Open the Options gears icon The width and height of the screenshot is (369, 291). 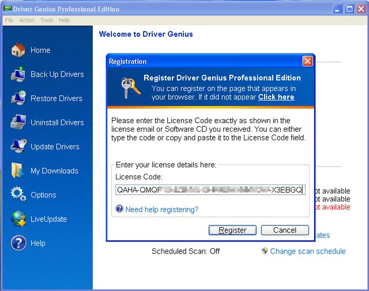[x=18, y=194]
